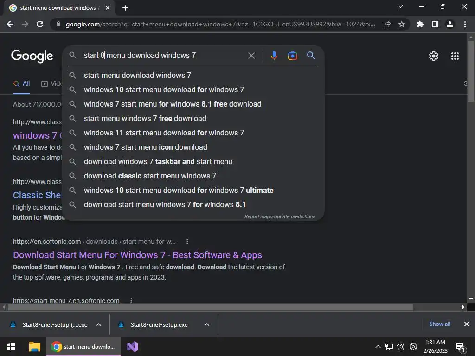Toggle the Chrome side panel
Image resolution: width=475 pixels, height=356 pixels.
[x=435, y=24]
